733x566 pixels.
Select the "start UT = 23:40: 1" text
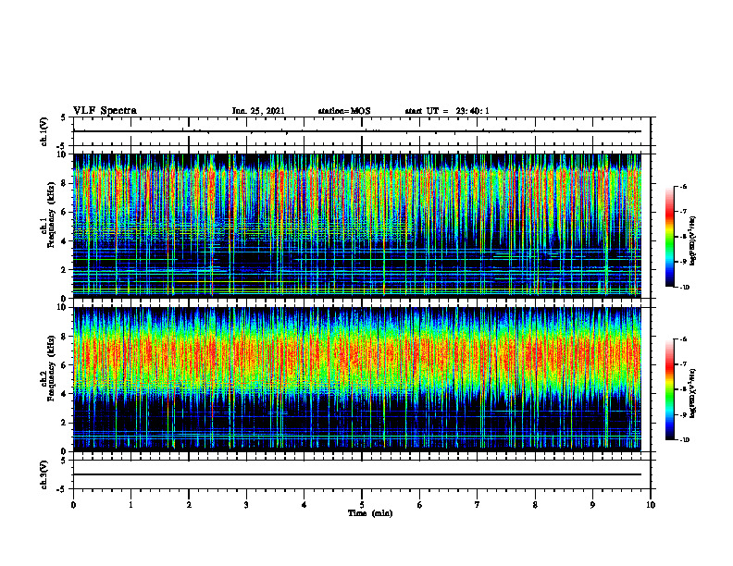tap(447, 111)
